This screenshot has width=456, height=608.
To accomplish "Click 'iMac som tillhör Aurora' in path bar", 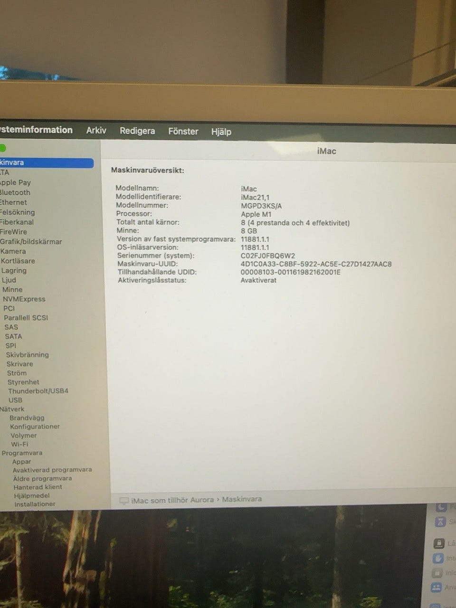I will click(172, 500).
